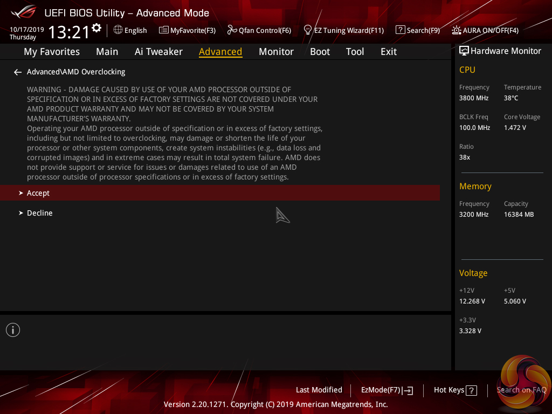Switch to EzMode(F7)

tap(387, 390)
